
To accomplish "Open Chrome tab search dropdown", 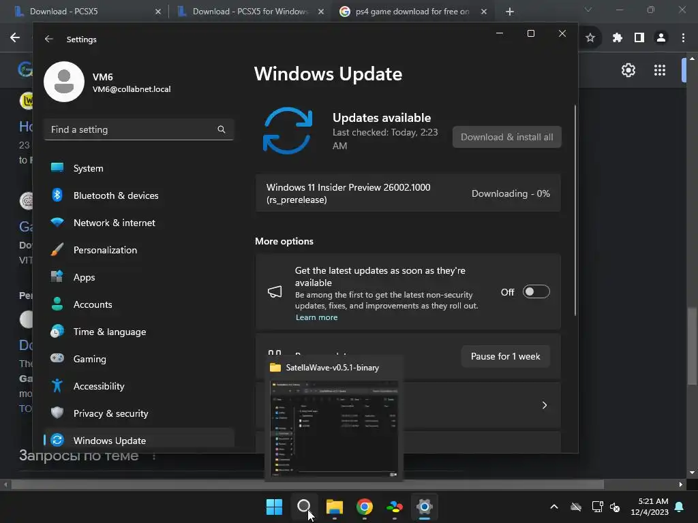I will (588, 10).
